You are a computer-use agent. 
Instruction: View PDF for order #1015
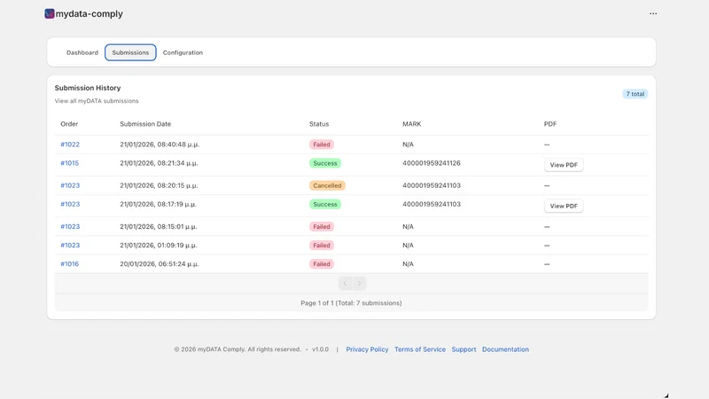pos(564,165)
